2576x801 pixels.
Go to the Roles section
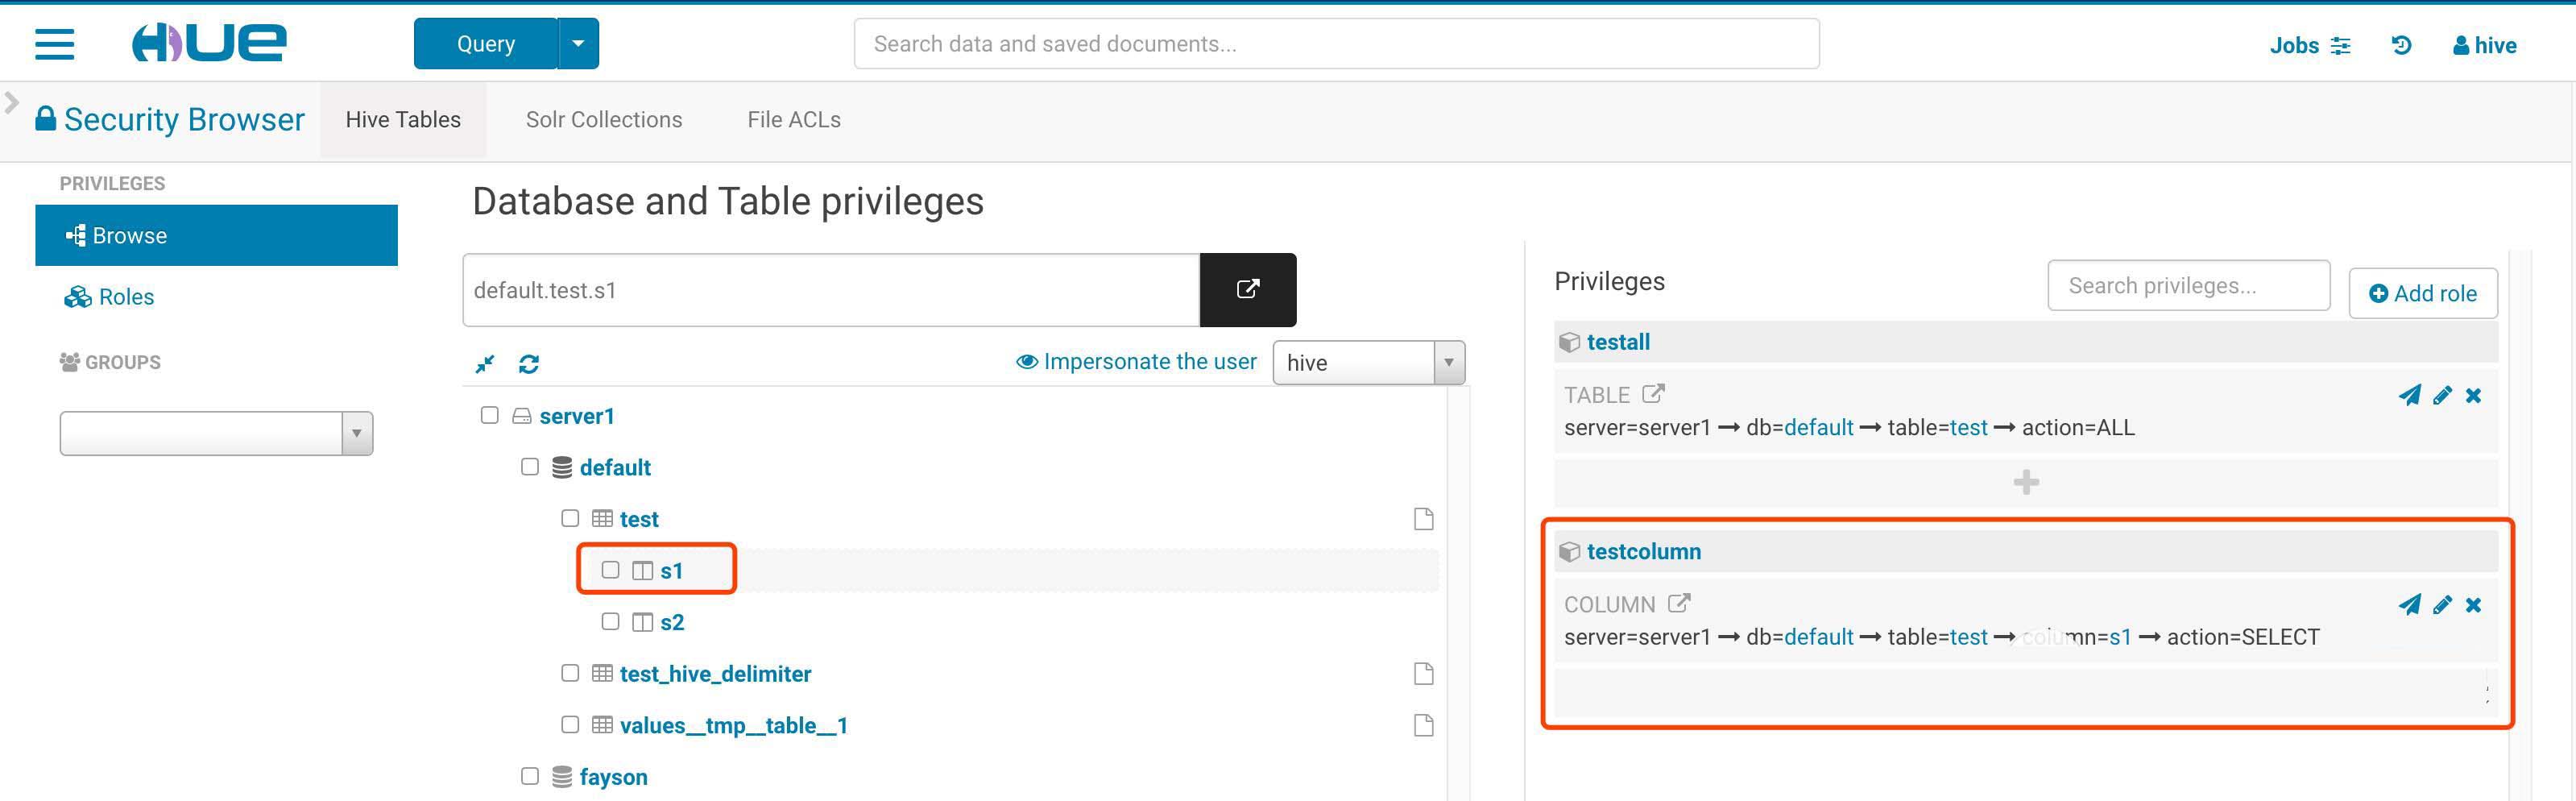tap(126, 297)
